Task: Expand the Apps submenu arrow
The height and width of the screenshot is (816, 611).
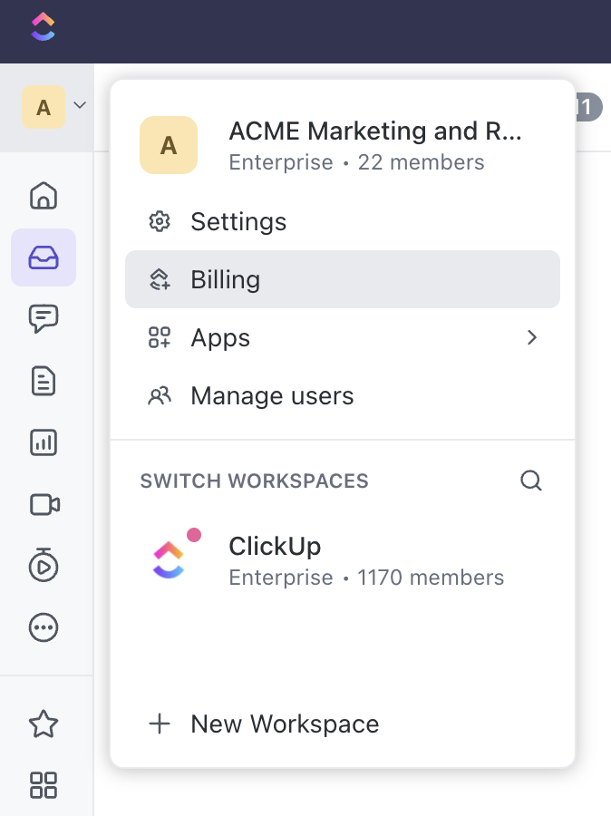Action: pos(532,338)
